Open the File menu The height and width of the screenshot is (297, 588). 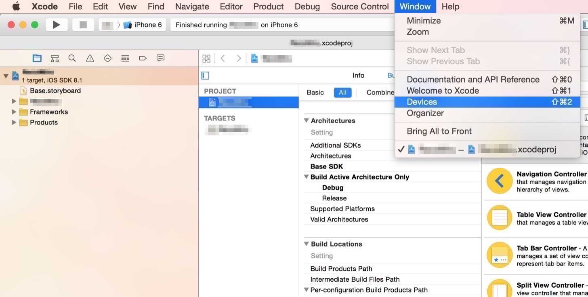coord(76,6)
